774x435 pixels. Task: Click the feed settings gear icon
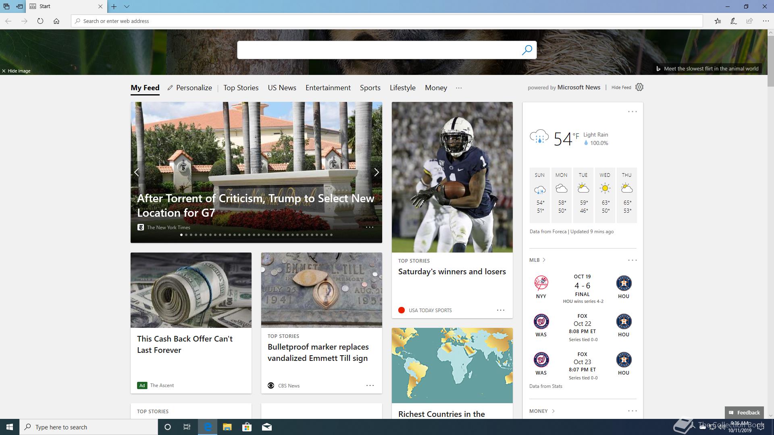639,87
